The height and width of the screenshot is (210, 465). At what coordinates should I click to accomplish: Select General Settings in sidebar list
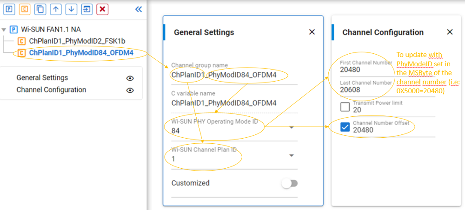(x=42, y=78)
